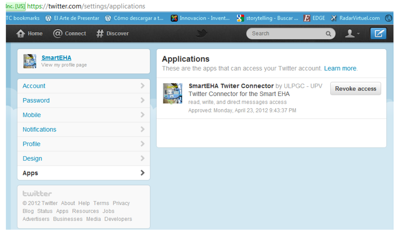Click the Twitter bird logo in navbar
The height and width of the screenshot is (234, 398).
(x=202, y=33)
